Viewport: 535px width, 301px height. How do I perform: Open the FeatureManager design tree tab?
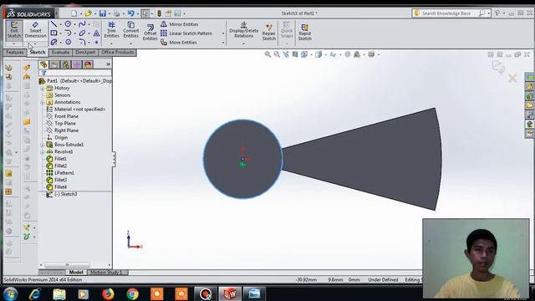pyautogui.click(x=43, y=64)
